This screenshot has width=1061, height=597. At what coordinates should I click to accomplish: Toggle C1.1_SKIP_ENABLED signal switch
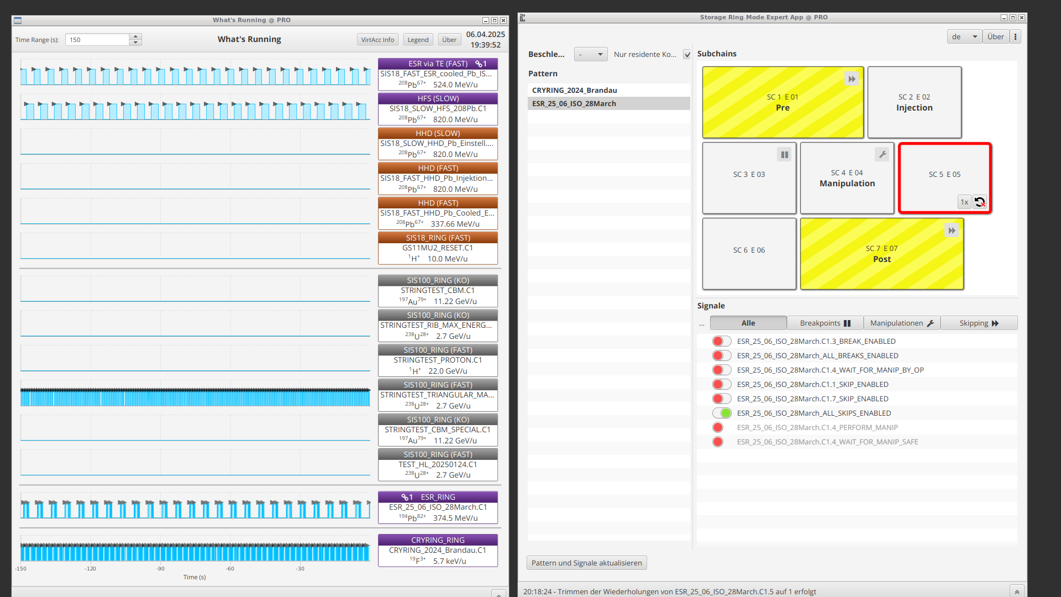point(722,384)
